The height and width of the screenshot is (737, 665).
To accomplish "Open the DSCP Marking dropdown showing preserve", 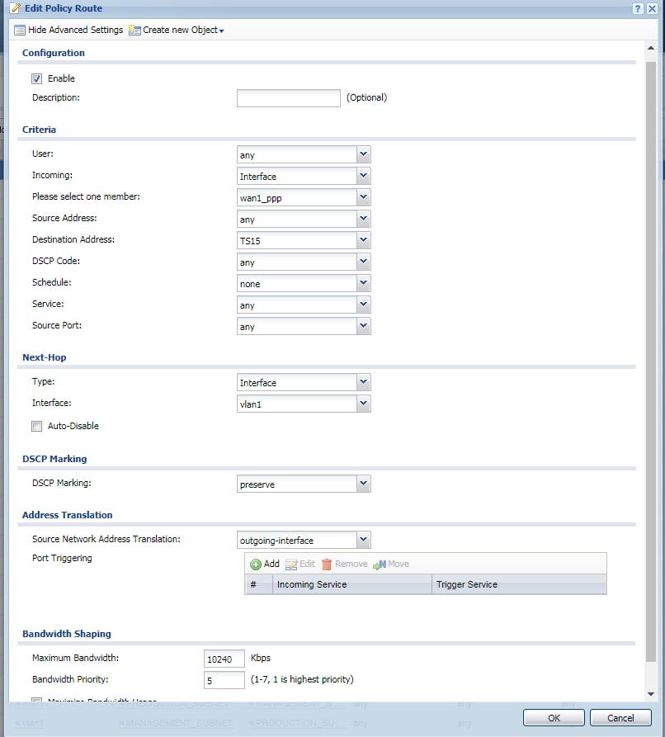I will click(x=363, y=484).
